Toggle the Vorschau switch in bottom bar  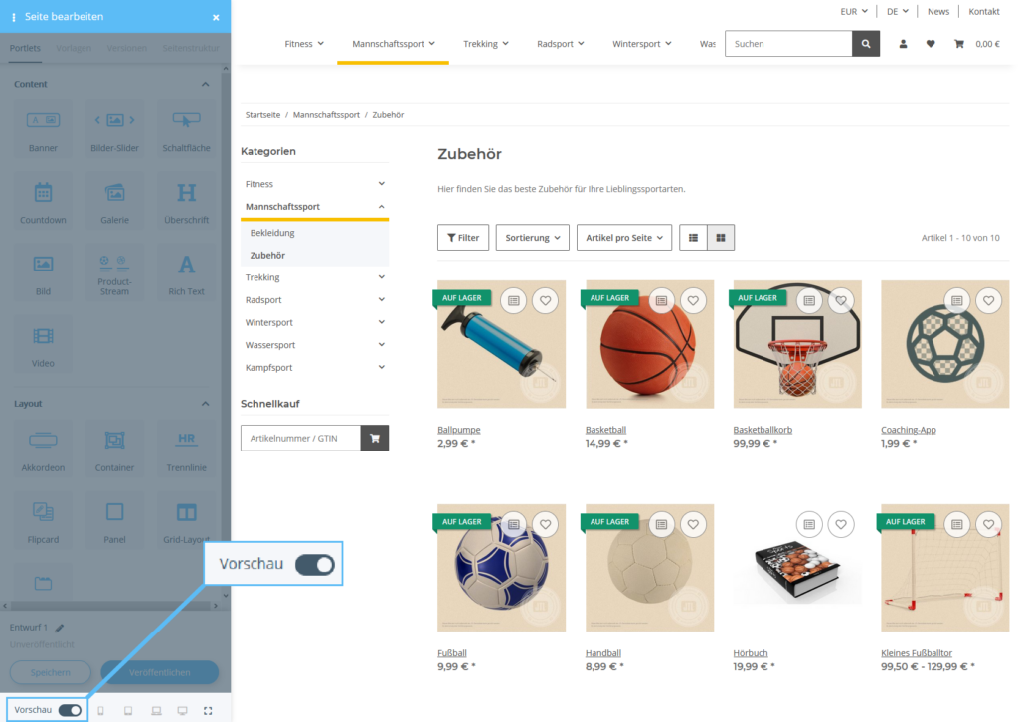coord(70,710)
